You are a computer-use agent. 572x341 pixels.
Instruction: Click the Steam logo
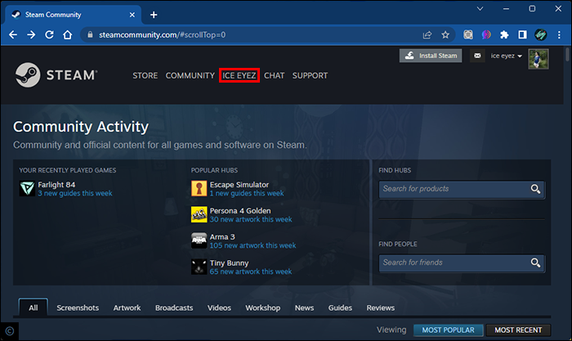[56, 75]
